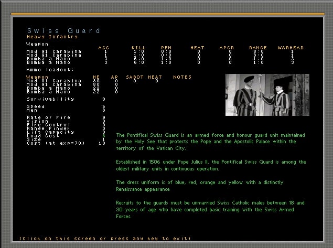
Task: Click the Cost (at exp=70) label
Action: 58,143
